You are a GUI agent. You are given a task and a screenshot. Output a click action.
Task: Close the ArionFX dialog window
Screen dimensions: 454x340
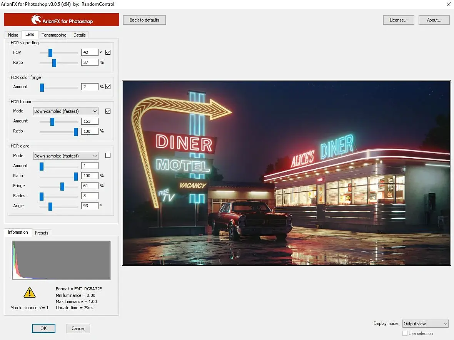[448, 4]
